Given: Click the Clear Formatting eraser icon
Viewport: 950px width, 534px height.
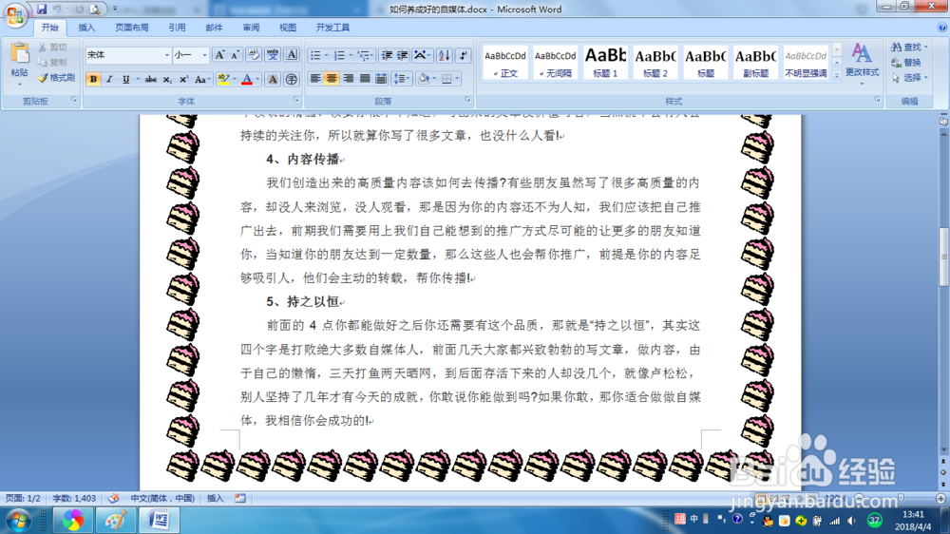Looking at the screenshot, I should [x=254, y=55].
